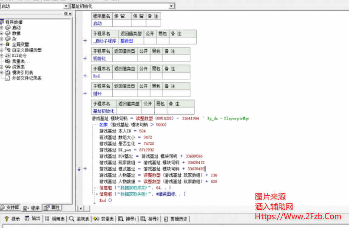Switch to the 支持库 tab
This screenshot has width=349, height=228.
11,208
